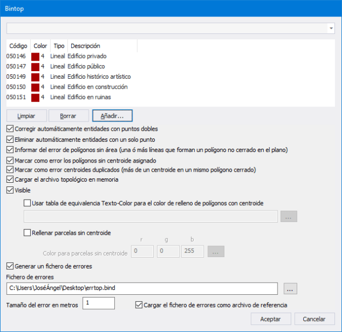This screenshot has width=342, height=332.
Task: Uncheck Eliminar entidades con un solo punto
Action: click(x=10, y=139)
